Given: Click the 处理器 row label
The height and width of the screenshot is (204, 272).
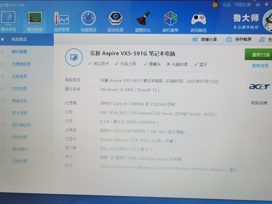Looking at the screenshot, I should click(71, 103).
